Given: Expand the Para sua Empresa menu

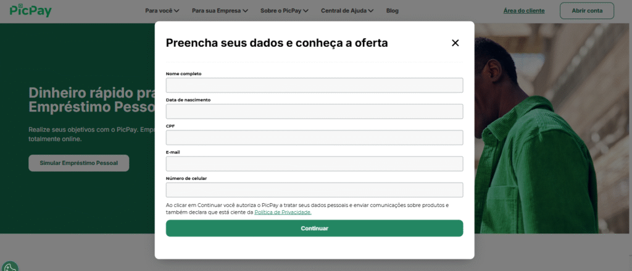Looking at the screenshot, I should [220, 10].
